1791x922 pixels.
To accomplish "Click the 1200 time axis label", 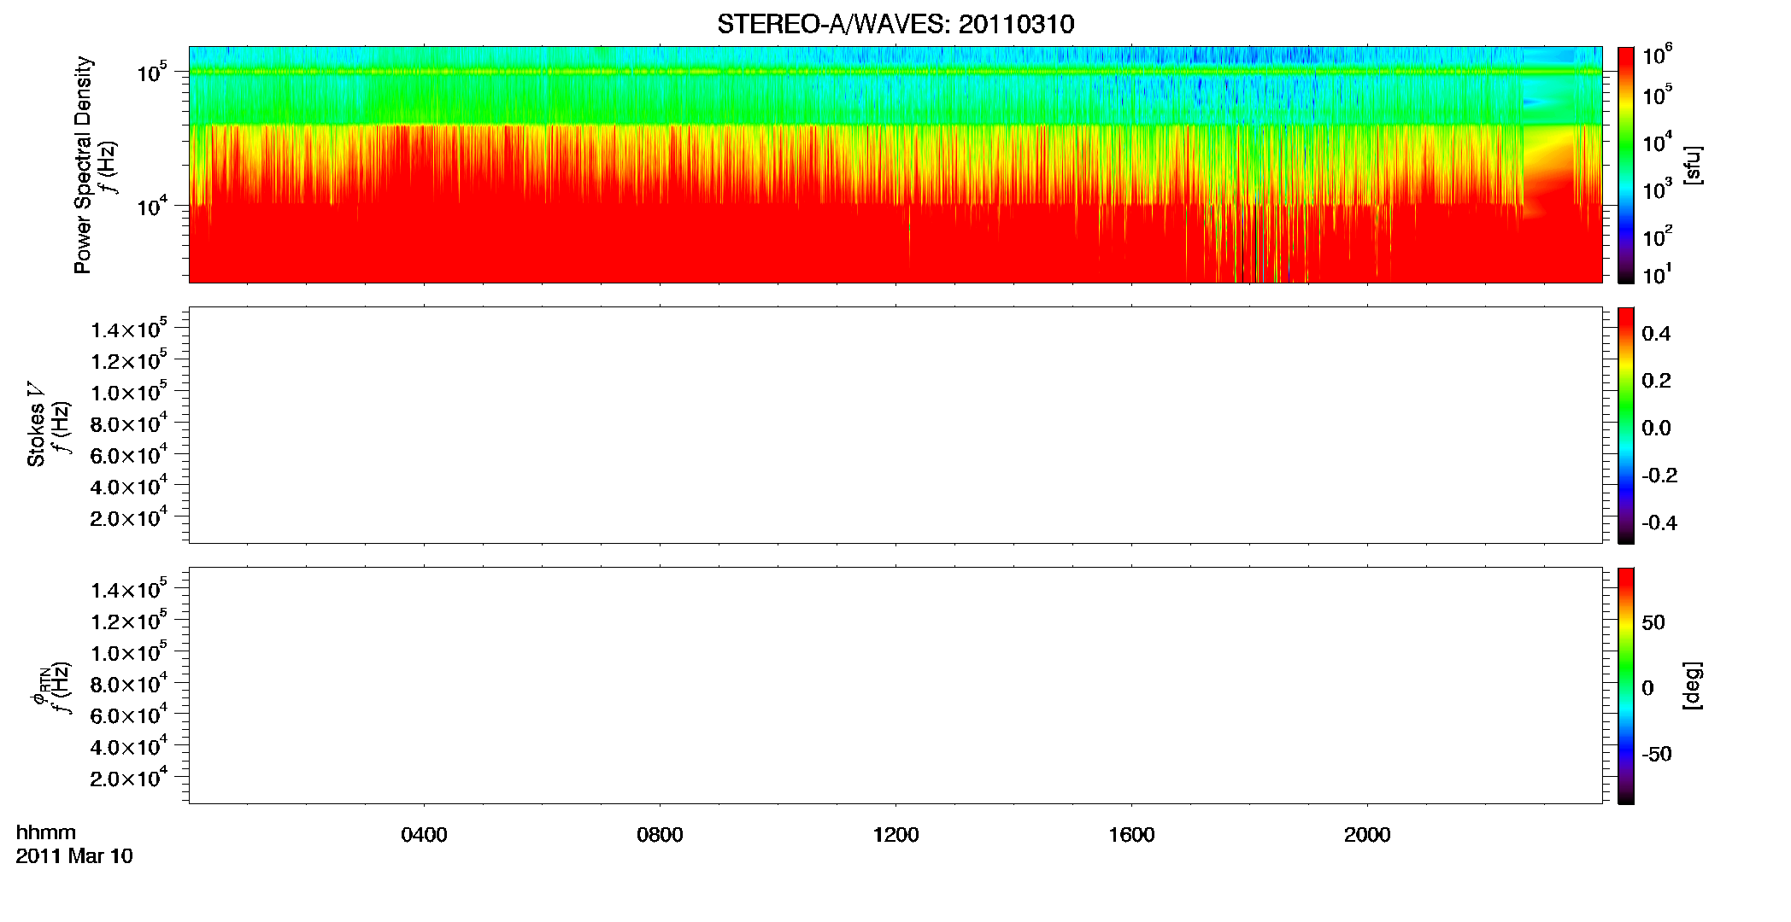I will pyautogui.click(x=895, y=835).
